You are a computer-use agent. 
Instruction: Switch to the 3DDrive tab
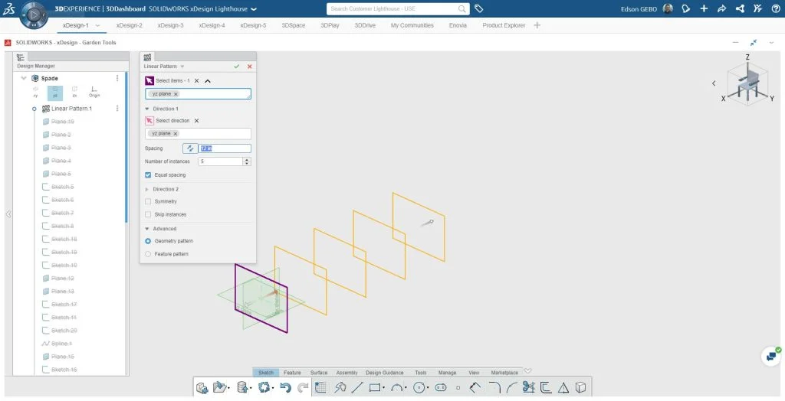point(365,25)
